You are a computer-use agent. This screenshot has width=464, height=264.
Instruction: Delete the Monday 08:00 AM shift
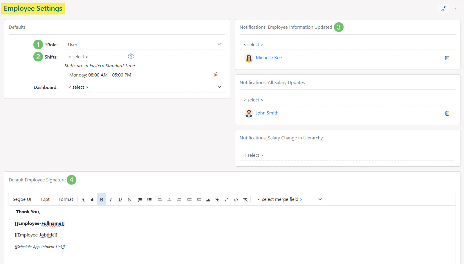pyautogui.click(x=216, y=75)
